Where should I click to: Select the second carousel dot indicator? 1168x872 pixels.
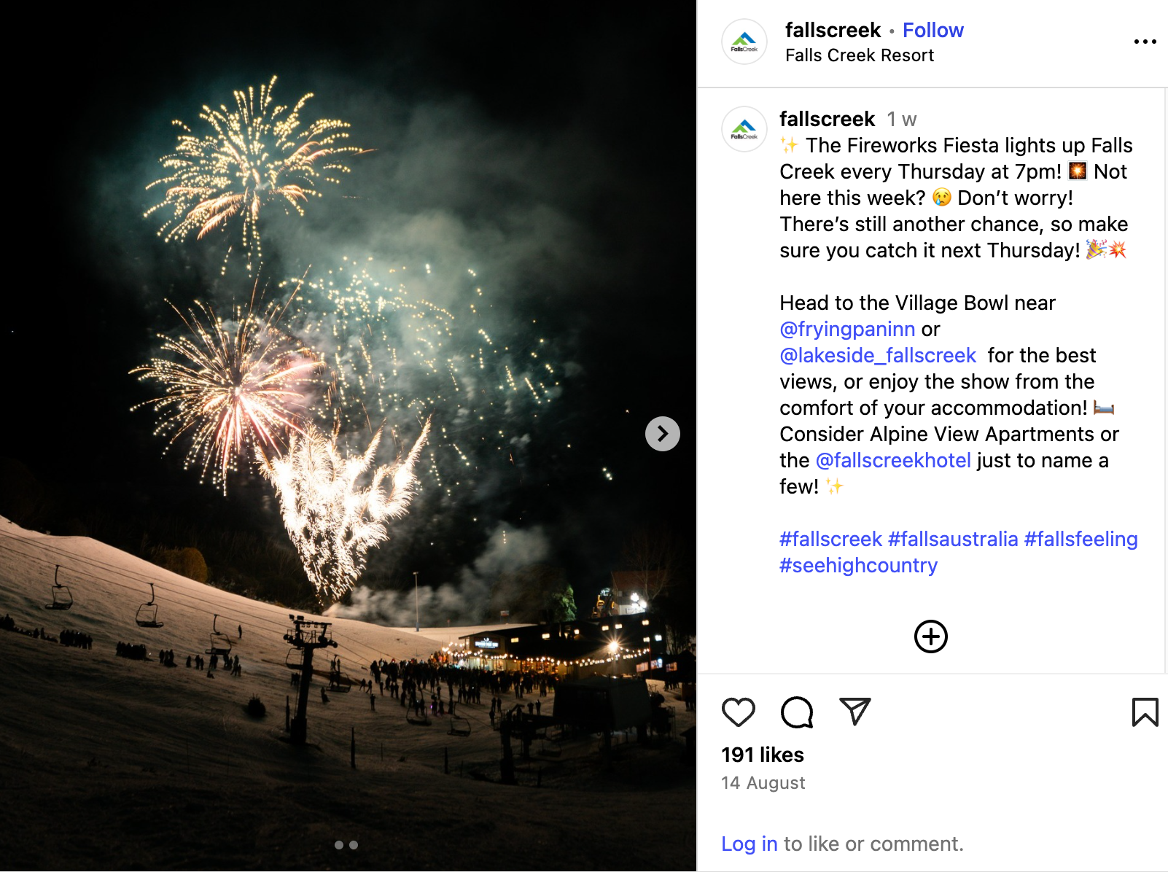click(x=354, y=845)
